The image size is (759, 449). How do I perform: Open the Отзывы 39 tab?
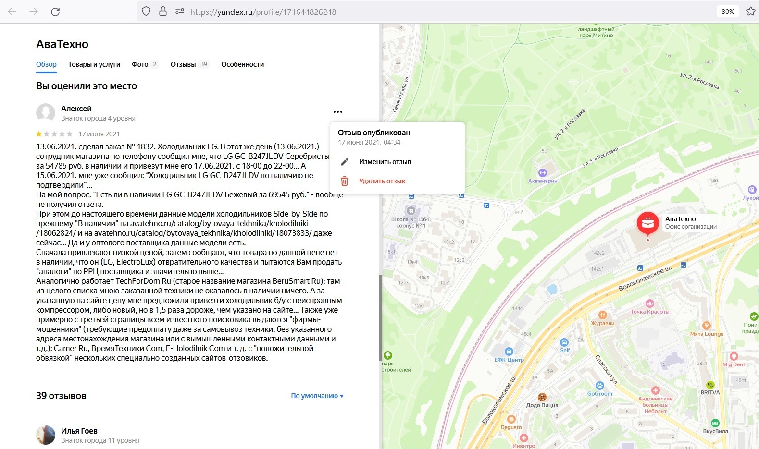coord(189,64)
